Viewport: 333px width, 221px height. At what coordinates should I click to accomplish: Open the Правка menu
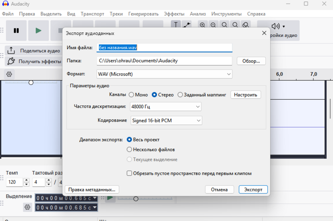pos(27,14)
